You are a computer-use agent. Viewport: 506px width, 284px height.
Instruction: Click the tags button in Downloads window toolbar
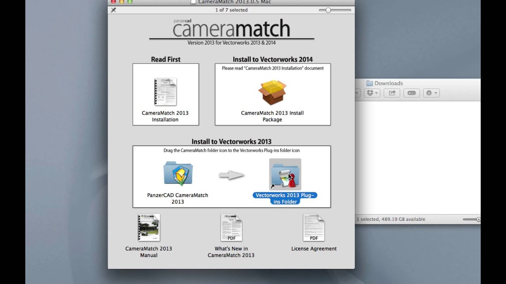point(412,93)
